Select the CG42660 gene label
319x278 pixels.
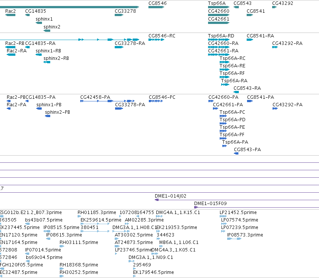(x=219, y=11)
